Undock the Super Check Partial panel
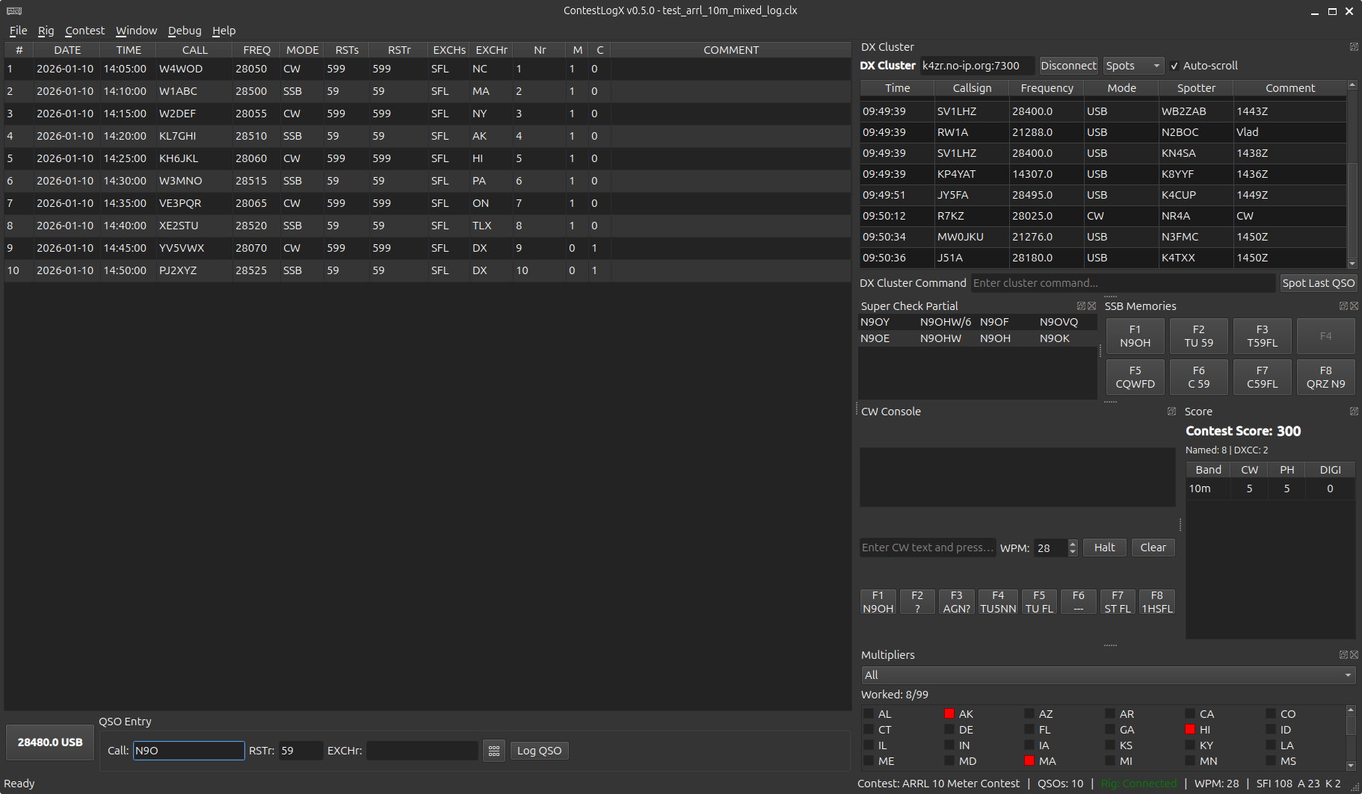The height and width of the screenshot is (794, 1362). pyautogui.click(x=1081, y=305)
